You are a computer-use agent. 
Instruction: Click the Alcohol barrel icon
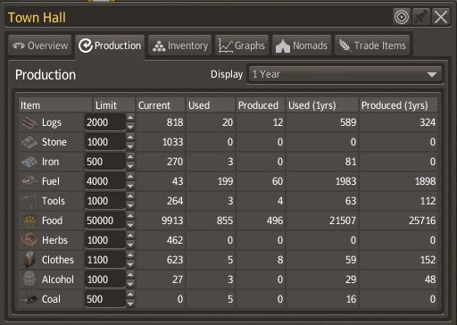[x=29, y=279]
